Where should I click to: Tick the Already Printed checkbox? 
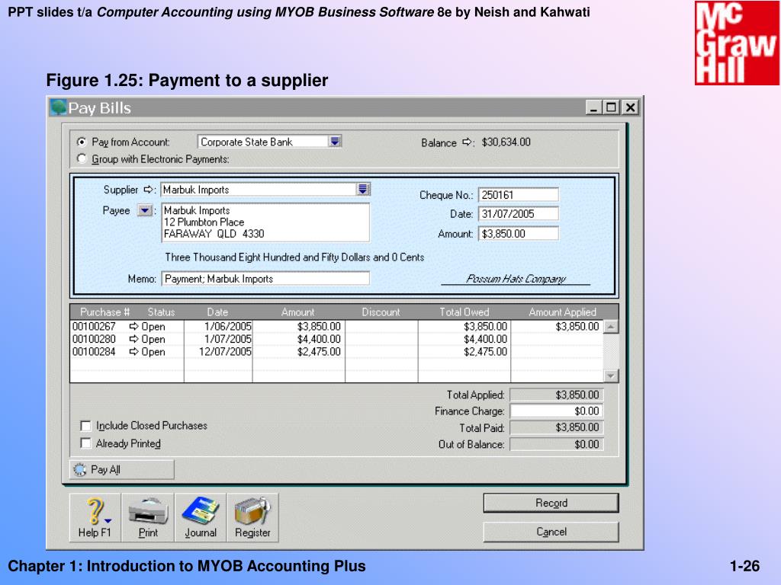(x=85, y=443)
